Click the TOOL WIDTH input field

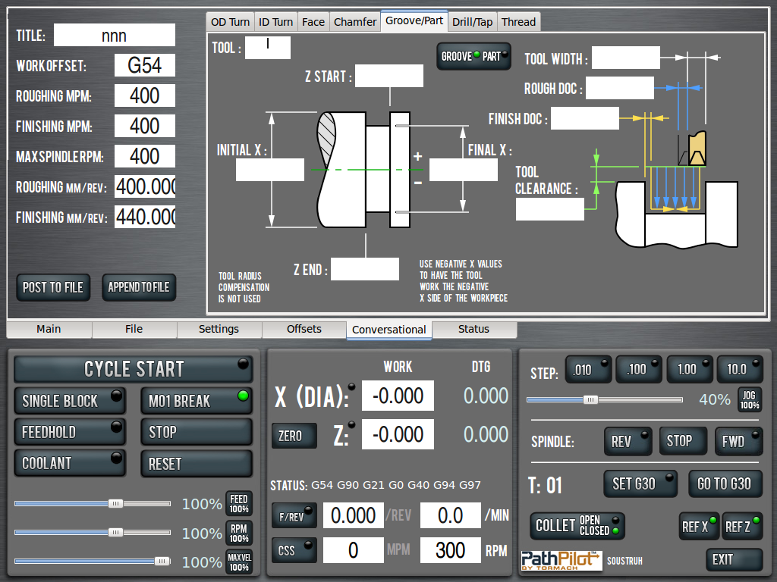pyautogui.click(x=626, y=58)
